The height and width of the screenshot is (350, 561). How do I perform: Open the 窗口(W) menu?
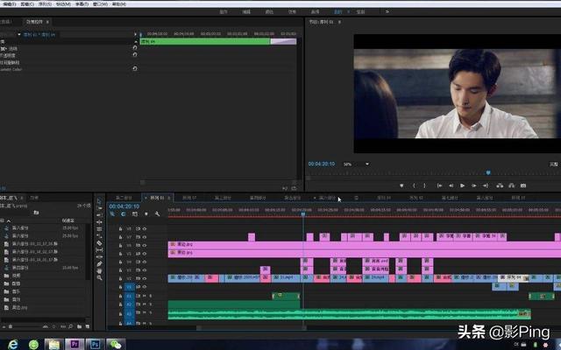pos(100,4)
